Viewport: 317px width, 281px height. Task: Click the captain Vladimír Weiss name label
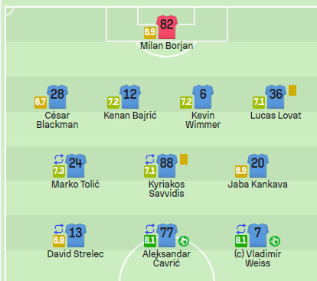click(257, 259)
